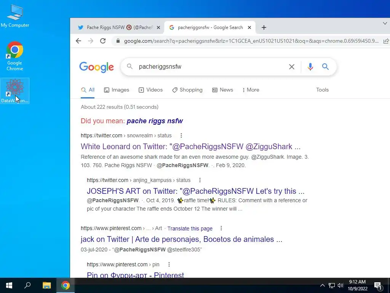Viewport: 390px width, 293px height.
Task: Switch to Videos results
Action: coord(150,90)
